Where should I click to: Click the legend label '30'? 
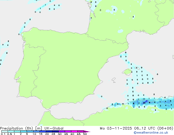pyautogui.click(x=60, y=134)
